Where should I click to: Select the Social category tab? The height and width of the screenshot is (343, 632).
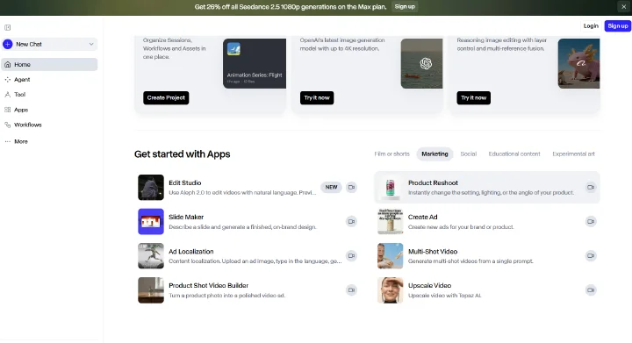tap(469, 154)
